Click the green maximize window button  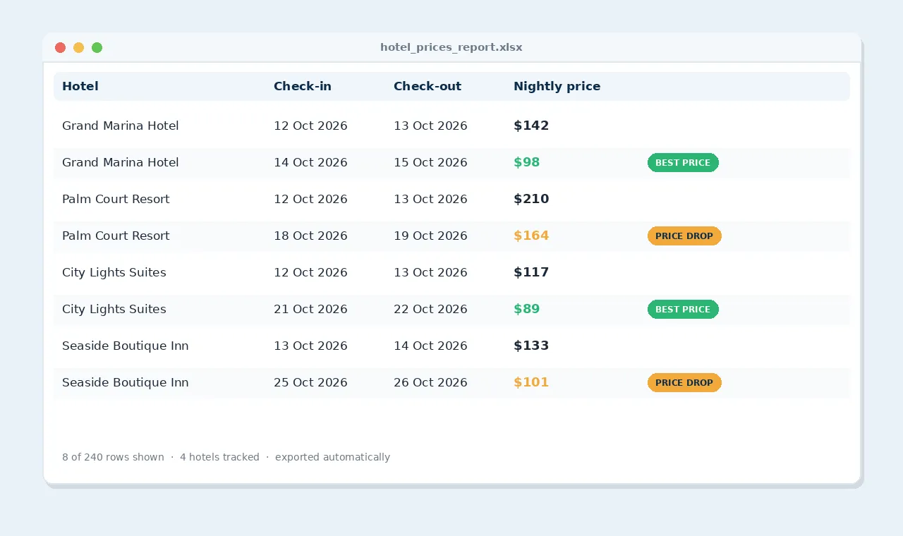pyautogui.click(x=97, y=47)
